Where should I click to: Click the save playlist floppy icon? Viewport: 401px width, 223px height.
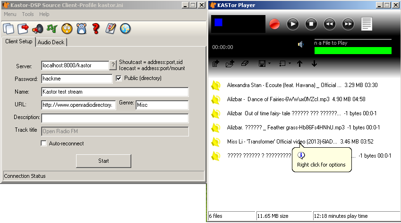262,64
